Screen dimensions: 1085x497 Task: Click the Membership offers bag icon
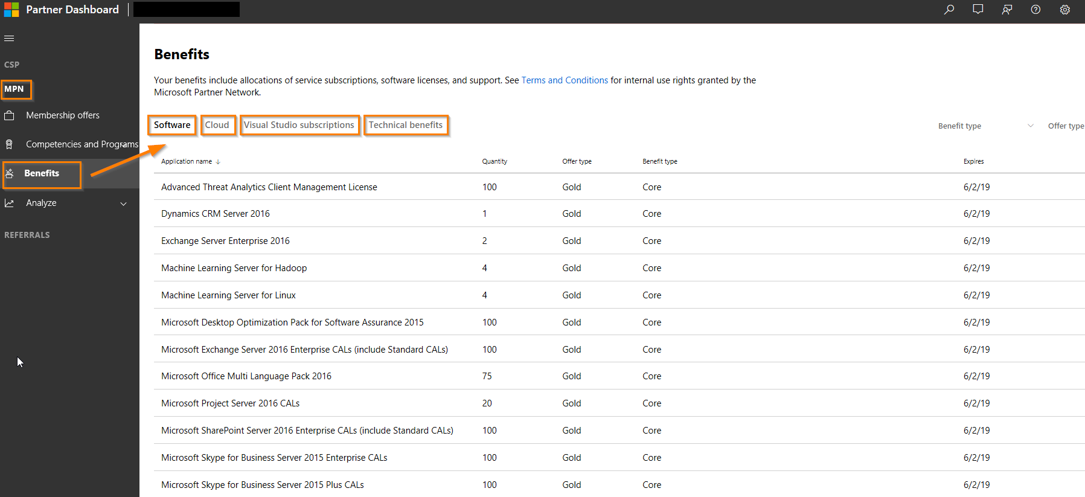9,115
